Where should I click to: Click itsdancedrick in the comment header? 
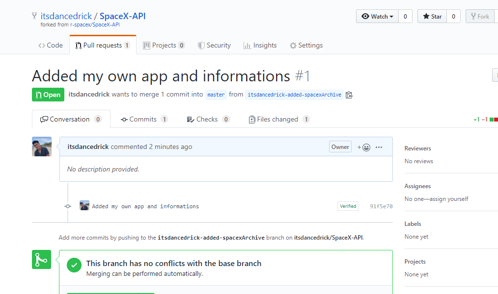click(88, 147)
